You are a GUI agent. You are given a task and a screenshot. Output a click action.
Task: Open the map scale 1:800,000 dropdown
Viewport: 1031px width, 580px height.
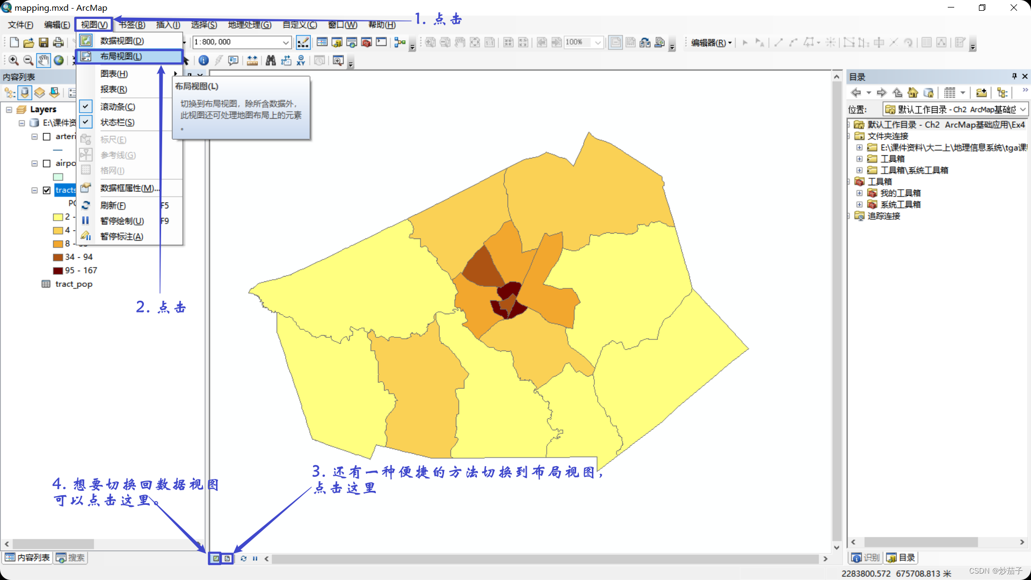[x=286, y=42]
